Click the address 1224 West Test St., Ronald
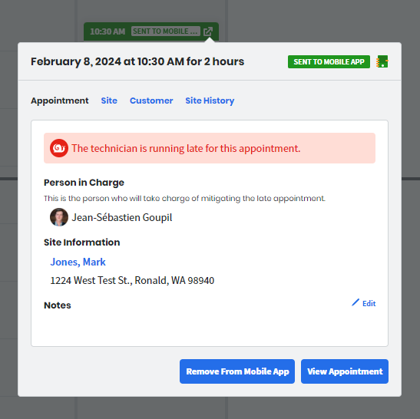 point(132,280)
